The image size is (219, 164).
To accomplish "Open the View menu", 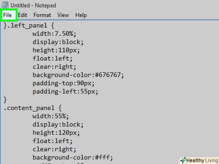I will tap(63, 15).
